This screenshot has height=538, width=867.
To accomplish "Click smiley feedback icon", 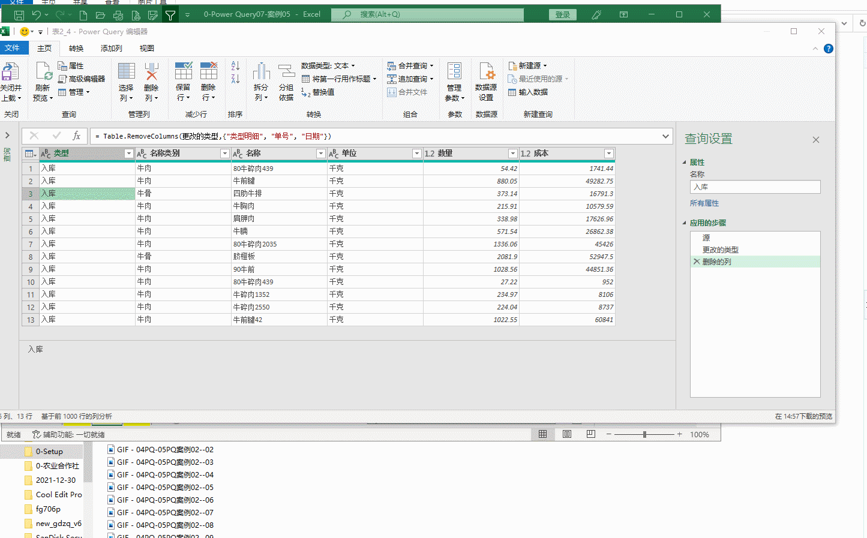I will (x=25, y=31).
